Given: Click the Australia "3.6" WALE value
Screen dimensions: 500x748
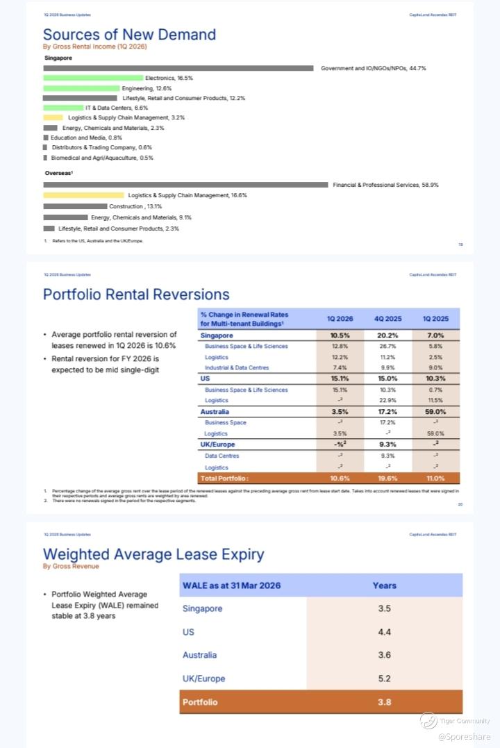Looking at the screenshot, I should [385, 656].
